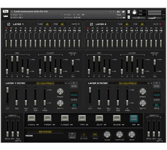Click Layer 1 filter Depth knob
The image size is (167, 150).
coord(60,103)
